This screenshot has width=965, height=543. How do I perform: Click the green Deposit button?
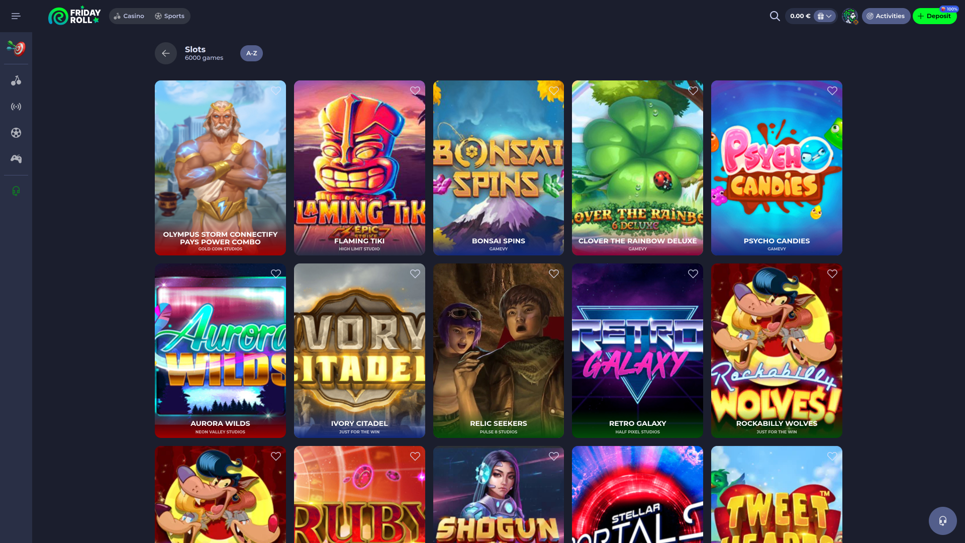pos(934,16)
